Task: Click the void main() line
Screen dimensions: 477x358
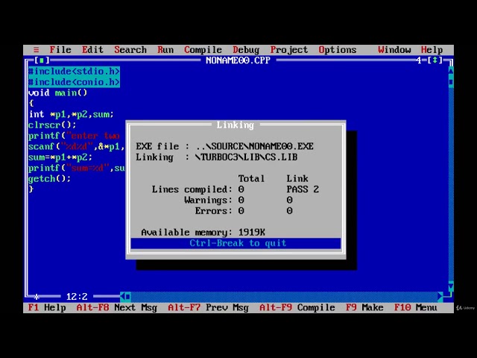Action: point(58,92)
